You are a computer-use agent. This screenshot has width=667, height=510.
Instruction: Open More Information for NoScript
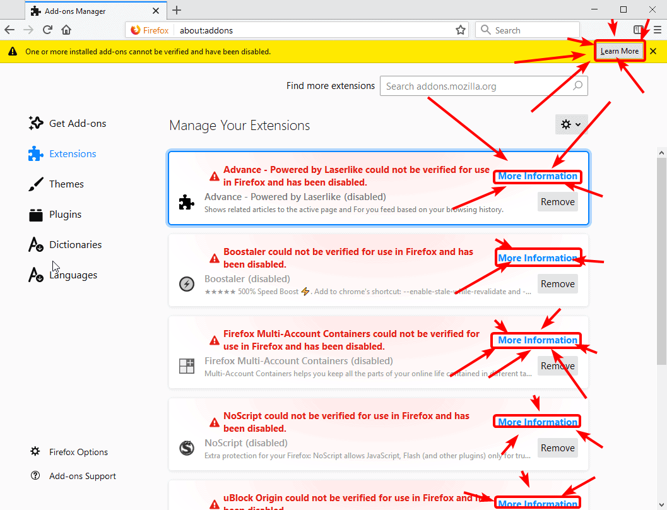(538, 422)
